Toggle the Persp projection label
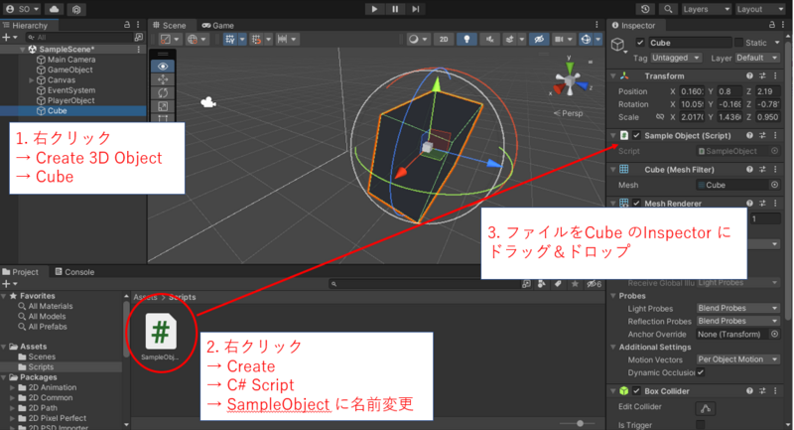The width and height of the screenshot is (794, 430). (568, 113)
